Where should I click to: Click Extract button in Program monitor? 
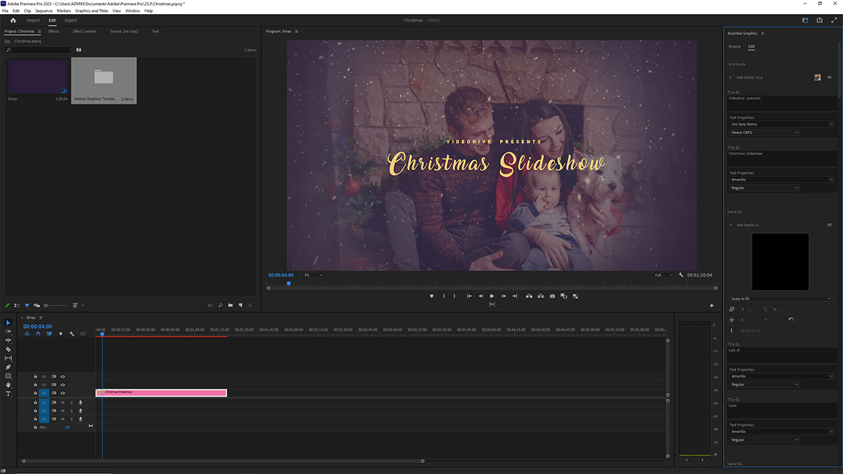[x=540, y=296]
